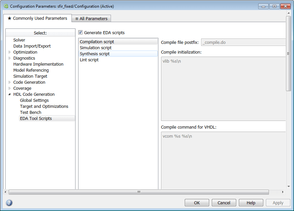Expand the Optimization tree node
Image resolution: width=294 pixels, height=211 pixels.
click(x=10, y=52)
